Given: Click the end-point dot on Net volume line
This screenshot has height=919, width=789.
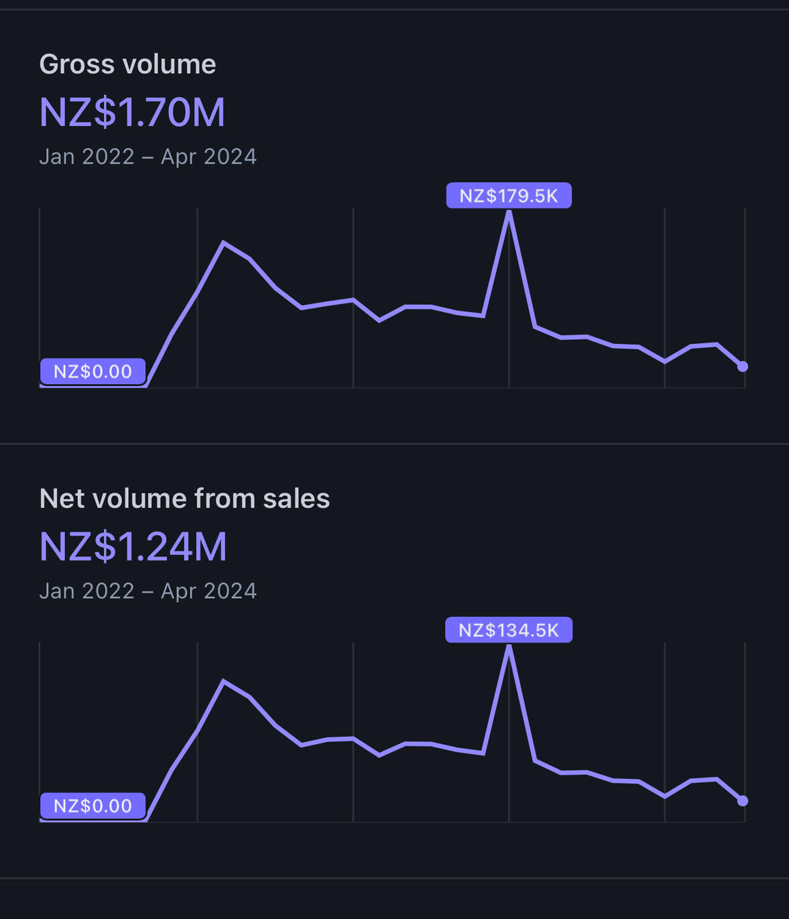Looking at the screenshot, I should click(x=743, y=801).
